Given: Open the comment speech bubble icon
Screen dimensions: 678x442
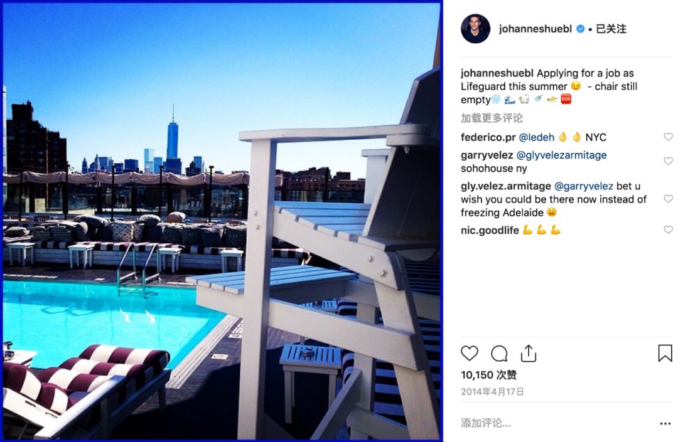Looking at the screenshot, I should (x=499, y=354).
